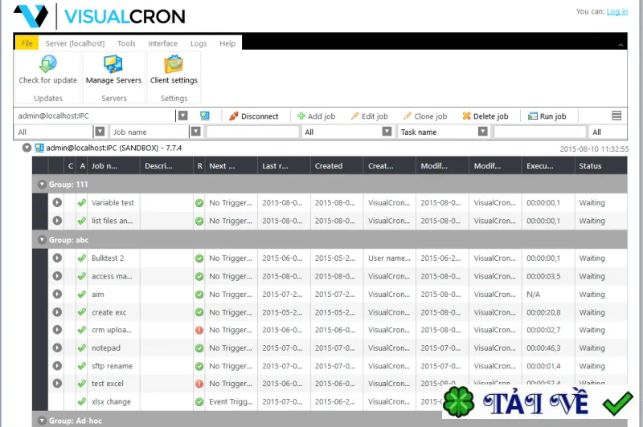The height and width of the screenshot is (427, 643).
Task: Open admin@localhost:IPC server dropdown
Action: 183,116
